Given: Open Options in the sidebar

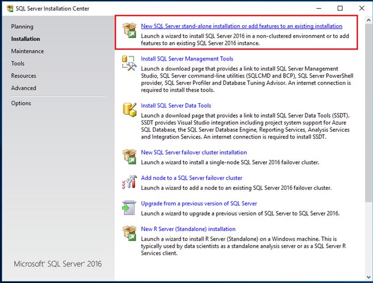Looking at the screenshot, I should [x=21, y=103].
